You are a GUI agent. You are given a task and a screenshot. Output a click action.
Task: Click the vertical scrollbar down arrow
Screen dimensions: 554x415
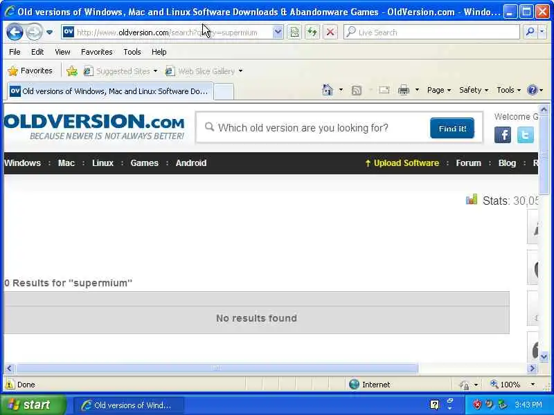pyautogui.click(x=544, y=357)
